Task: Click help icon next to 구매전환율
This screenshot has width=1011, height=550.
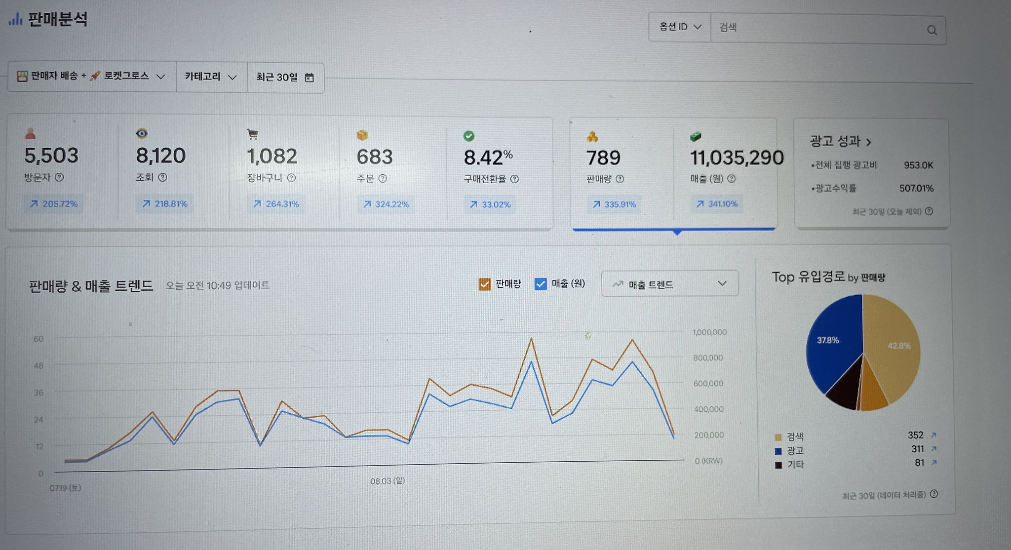Action: pyautogui.click(x=514, y=179)
